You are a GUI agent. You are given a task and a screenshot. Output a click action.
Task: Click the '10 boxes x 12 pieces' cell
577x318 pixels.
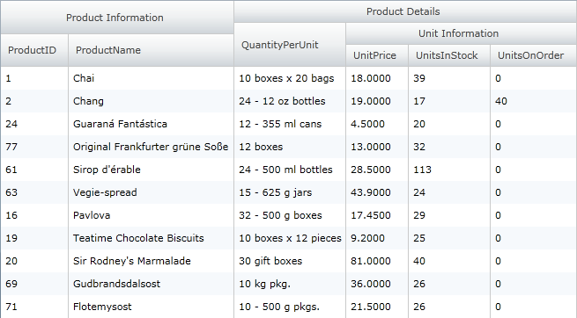[x=290, y=238]
